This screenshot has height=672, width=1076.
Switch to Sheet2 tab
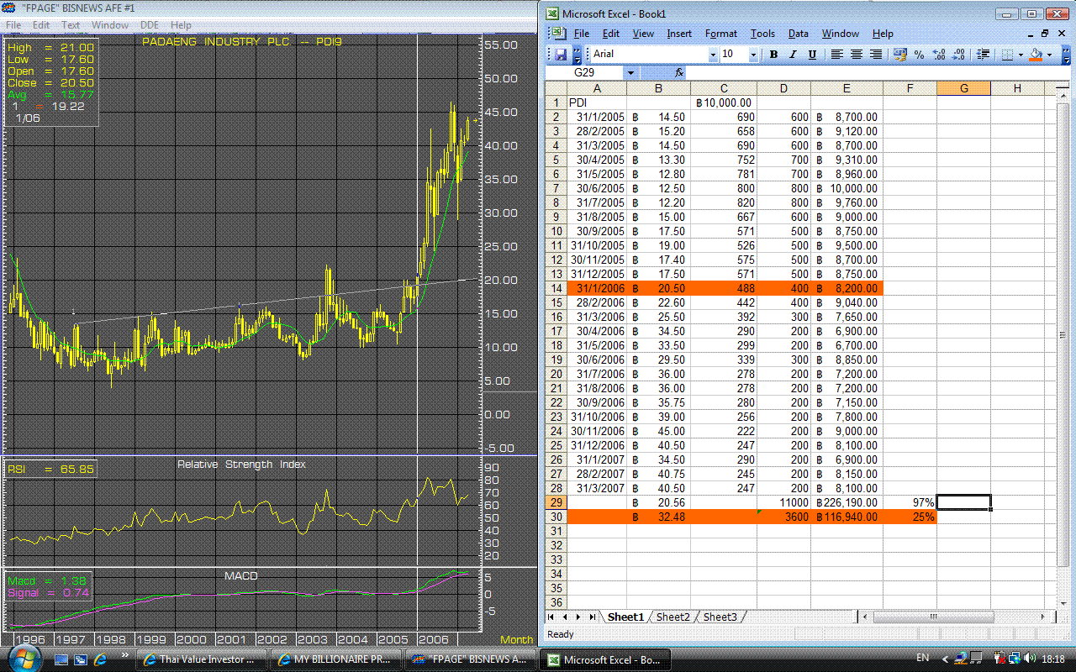[x=673, y=617]
